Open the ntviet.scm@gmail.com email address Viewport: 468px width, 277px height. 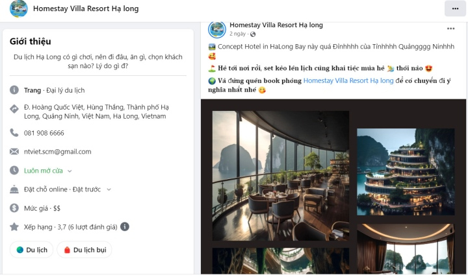click(x=58, y=152)
